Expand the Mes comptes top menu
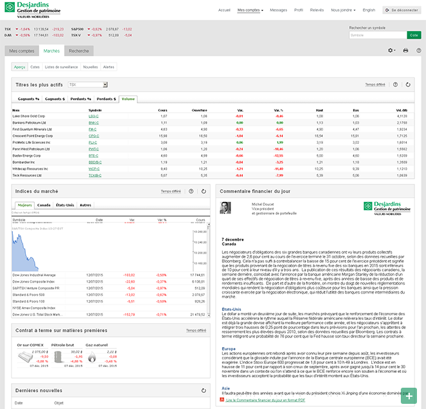Image resolution: width=426 pixels, height=409 pixels. [250, 10]
